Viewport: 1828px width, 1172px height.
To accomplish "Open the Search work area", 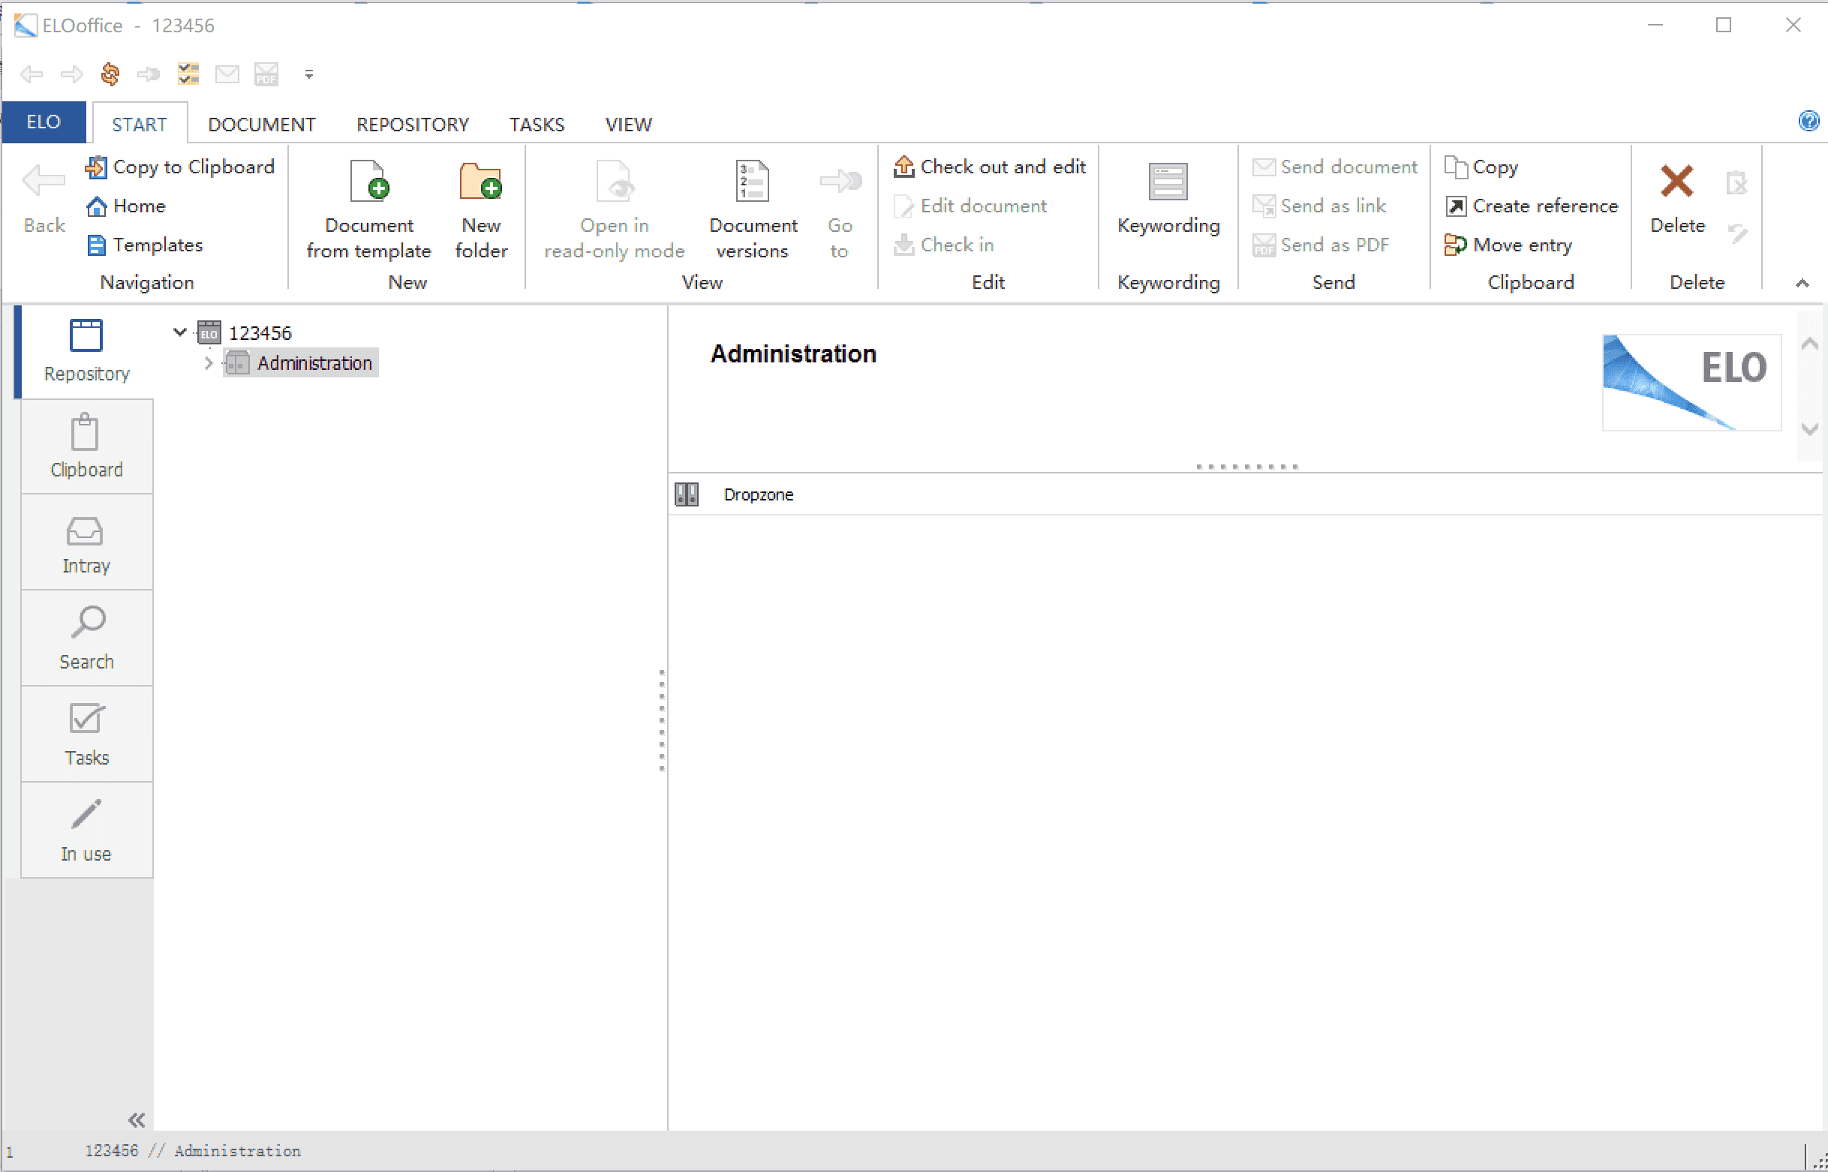I will pyautogui.click(x=86, y=639).
